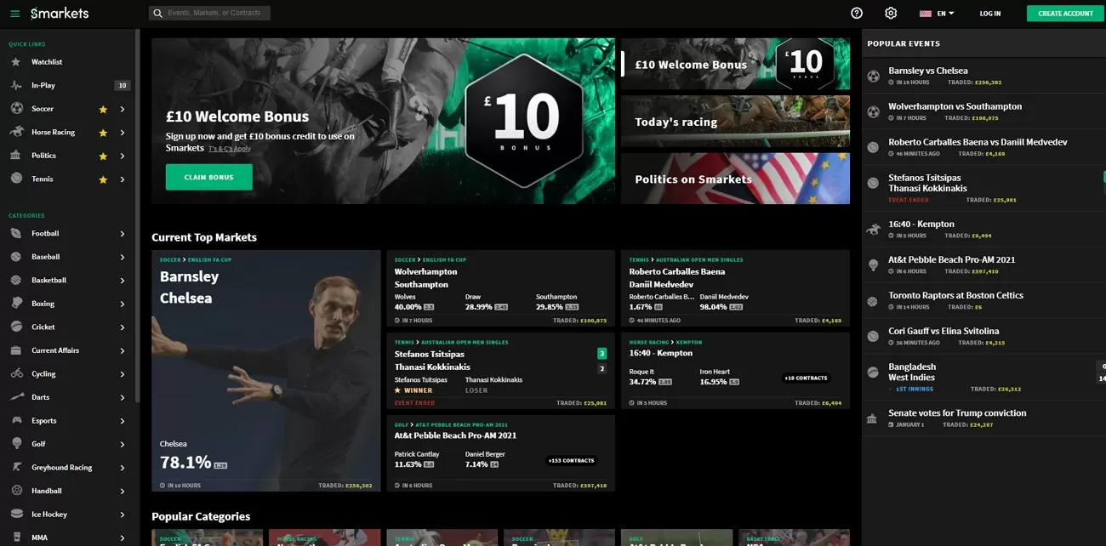Click the Handball category icon

tap(16, 491)
